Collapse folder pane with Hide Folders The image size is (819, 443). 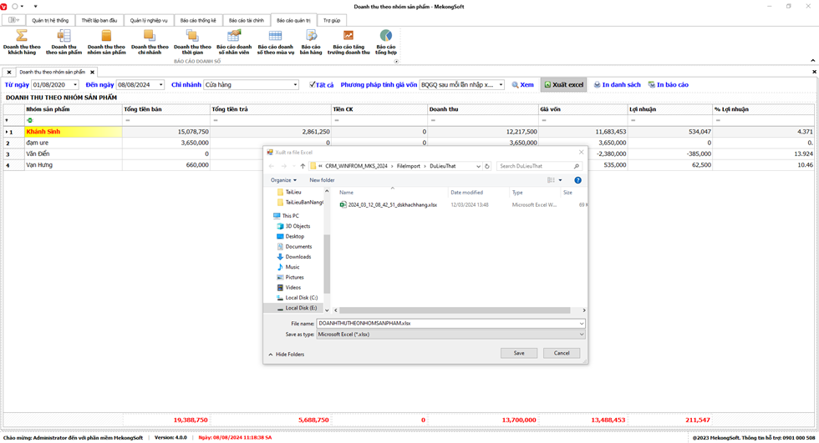286,355
